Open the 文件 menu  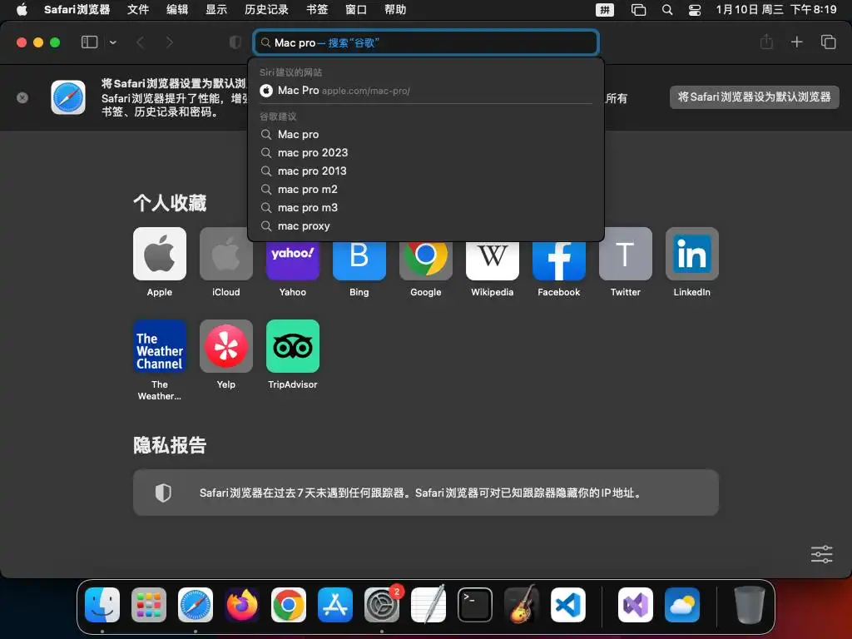pyautogui.click(x=138, y=9)
